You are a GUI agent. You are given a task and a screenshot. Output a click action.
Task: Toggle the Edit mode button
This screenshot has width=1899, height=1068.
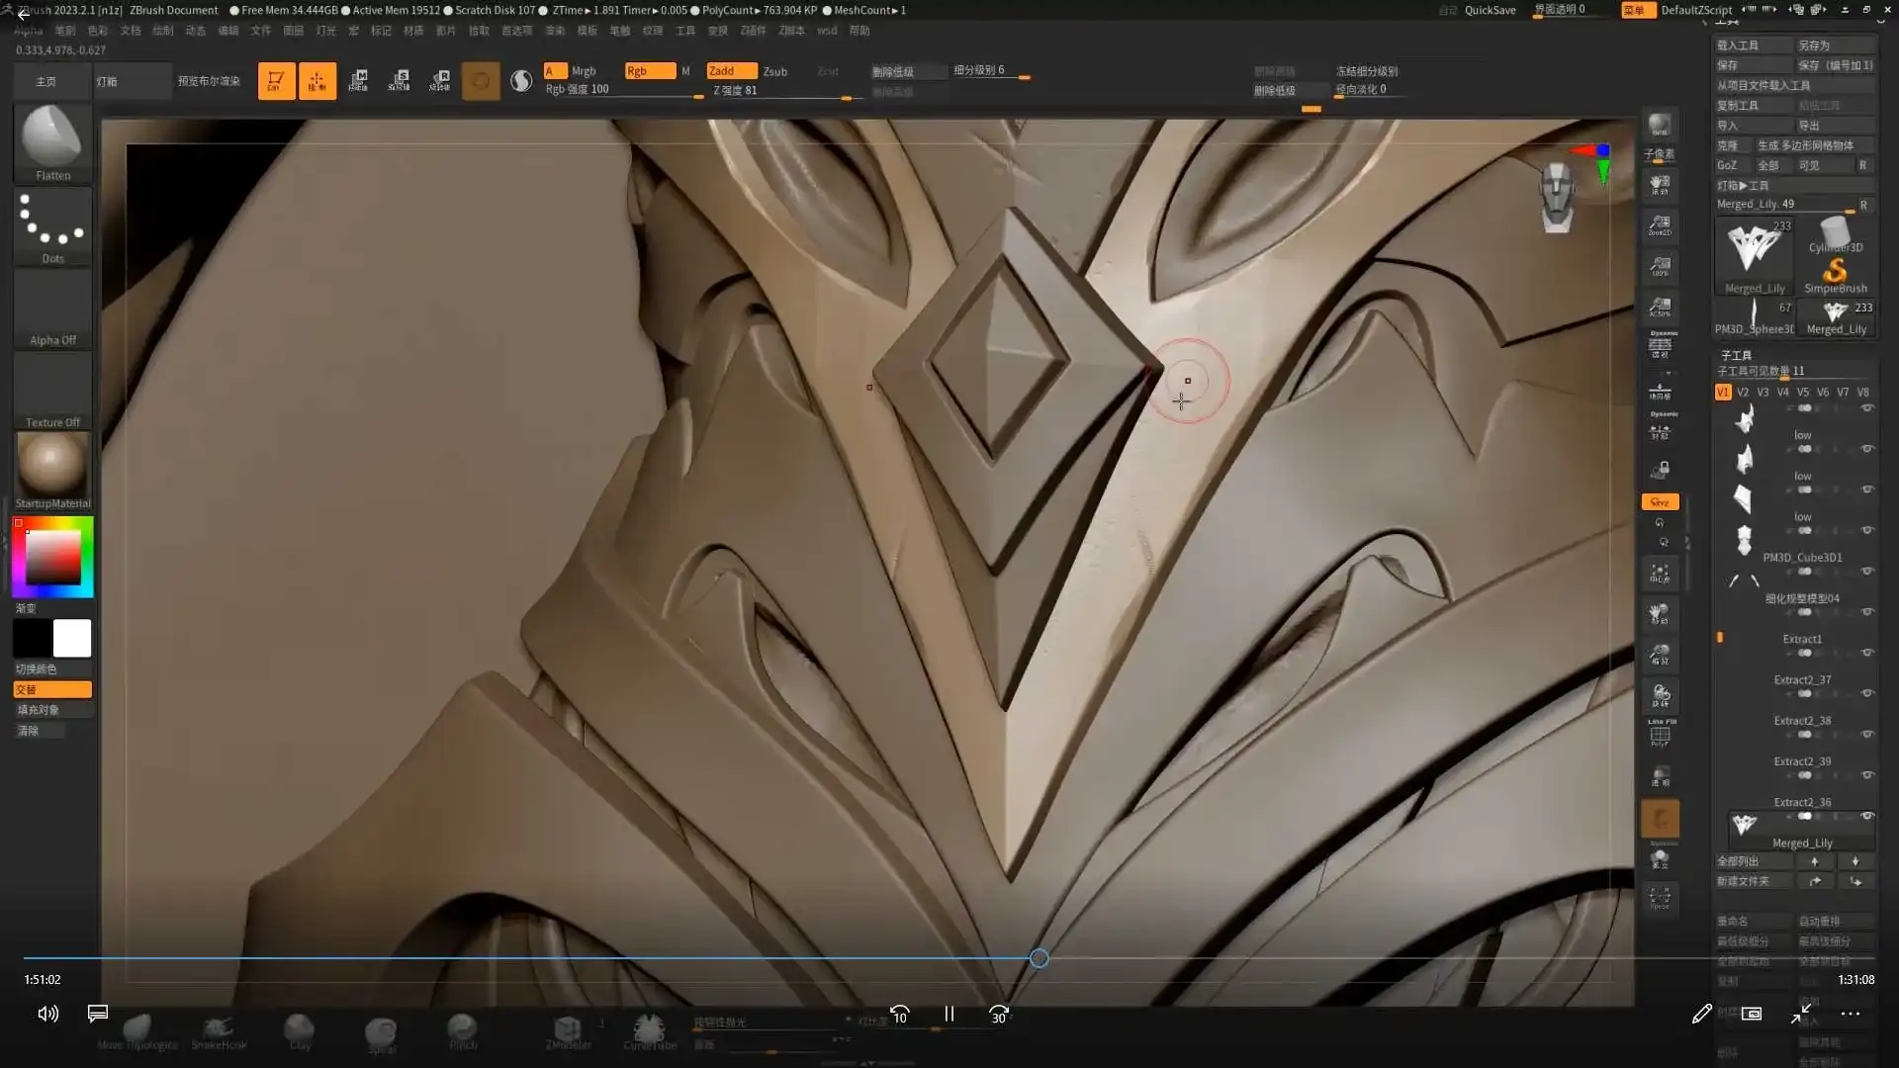click(x=276, y=81)
